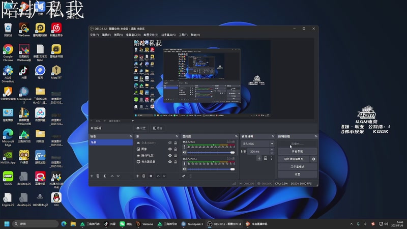Open virtual camera settings gear icon
407x229 pixels.
point(313,159)
